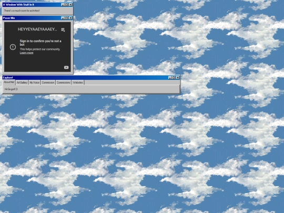Close A Window With Stuff In It

click(70, 5)
